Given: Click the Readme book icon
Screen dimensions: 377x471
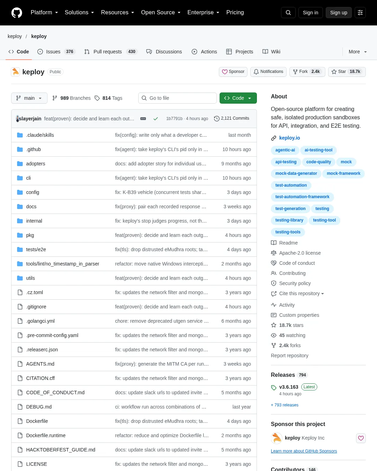Looking at the screenshot, I should pyautogui.click(x=274, y=243).
